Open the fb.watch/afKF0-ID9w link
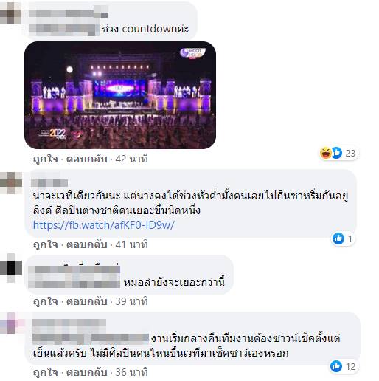This screenshot has width=379, height=381. 104,225
